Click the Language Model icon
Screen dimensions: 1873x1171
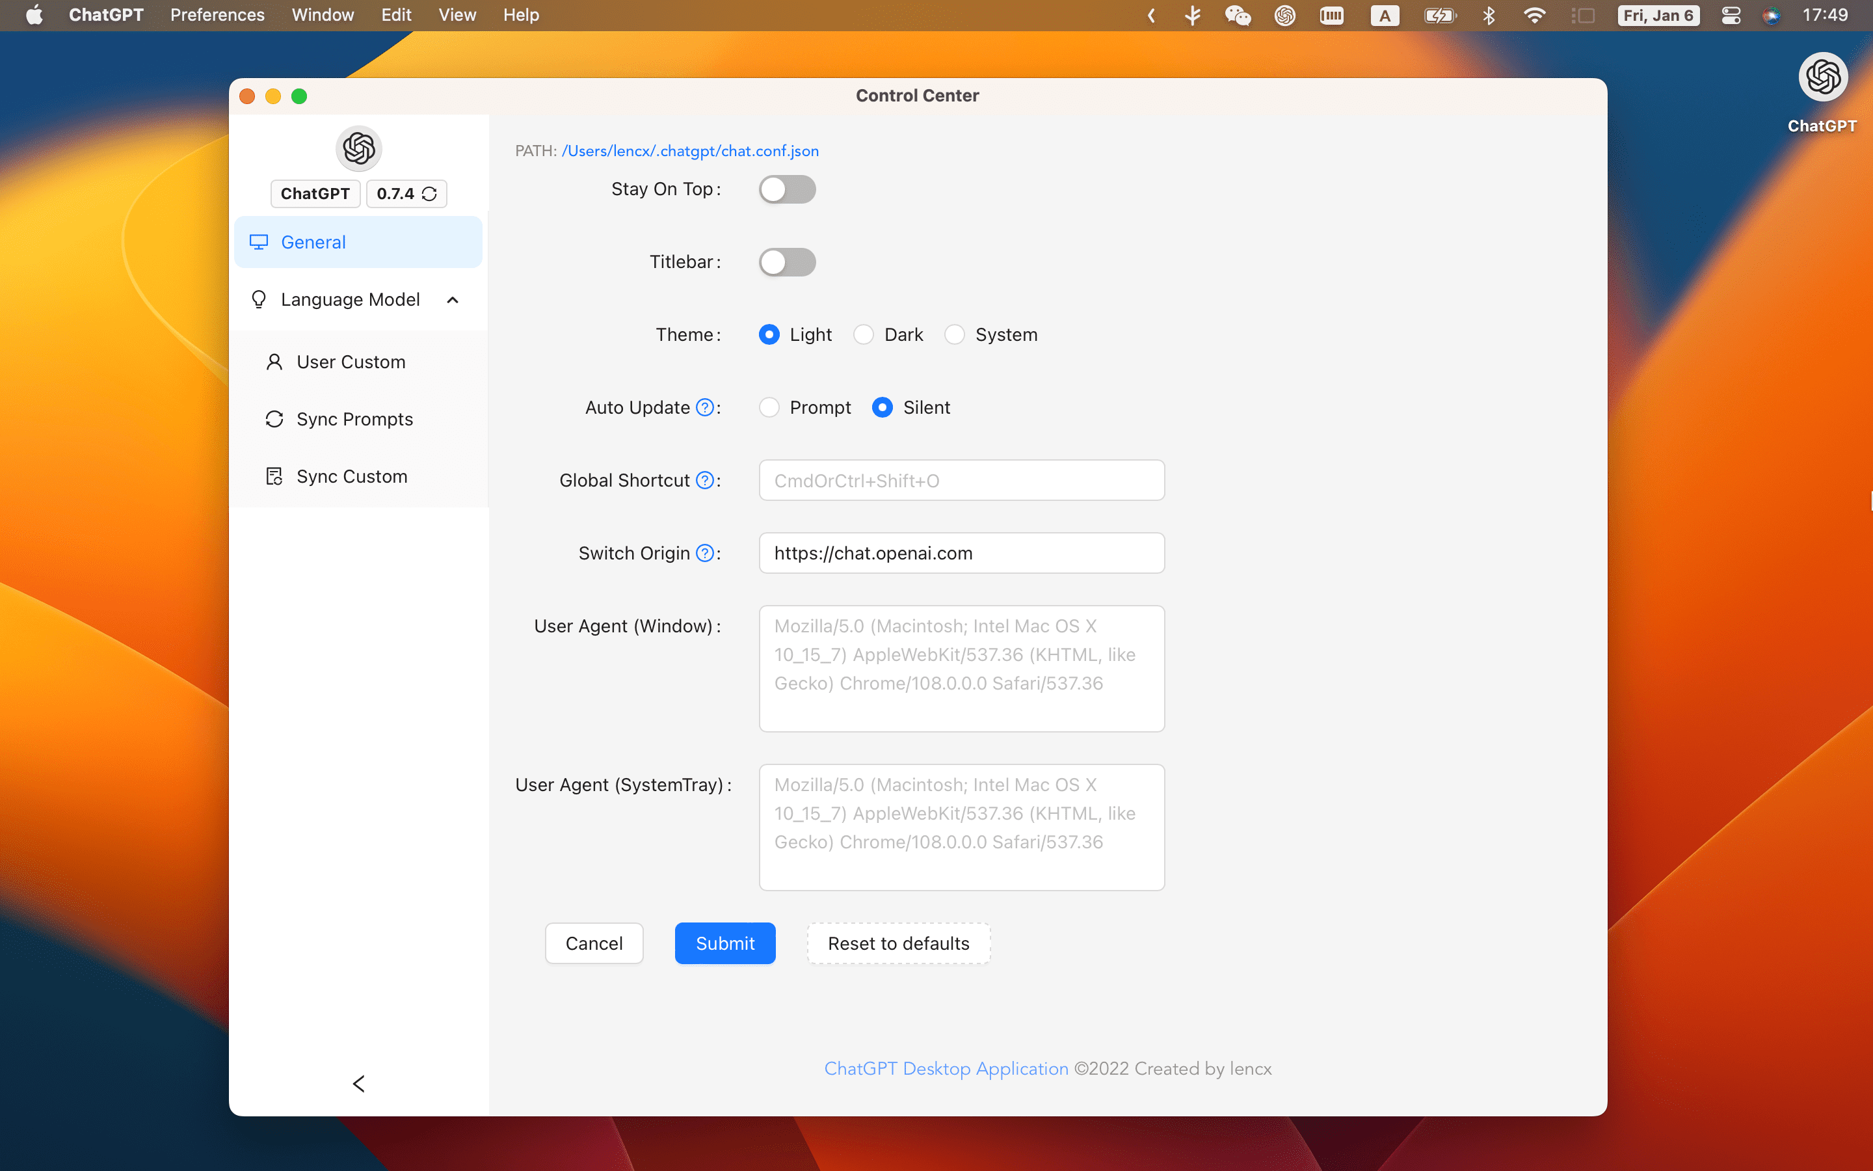click(259, 299)
